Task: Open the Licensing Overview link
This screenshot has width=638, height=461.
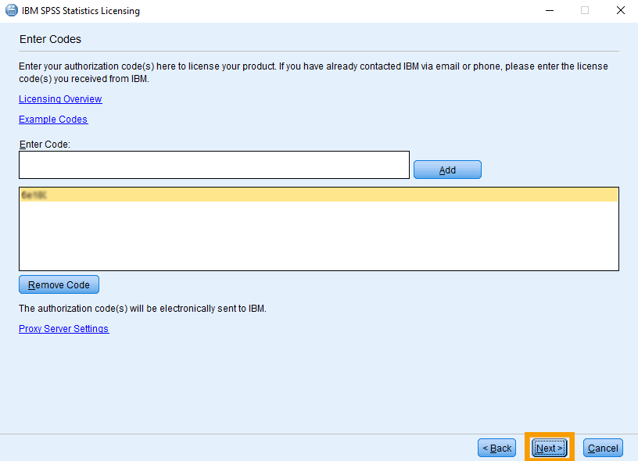Action: (60, 99)
